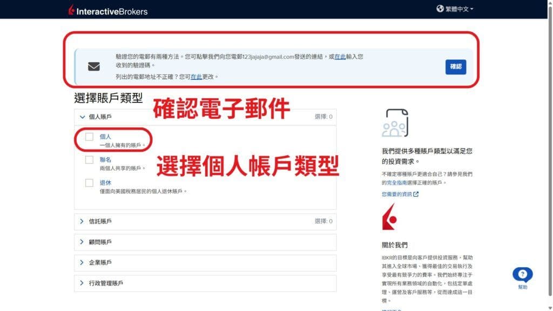
Task: Check the 聯名 joint account checkbox
Action: [x=89, y=160]
